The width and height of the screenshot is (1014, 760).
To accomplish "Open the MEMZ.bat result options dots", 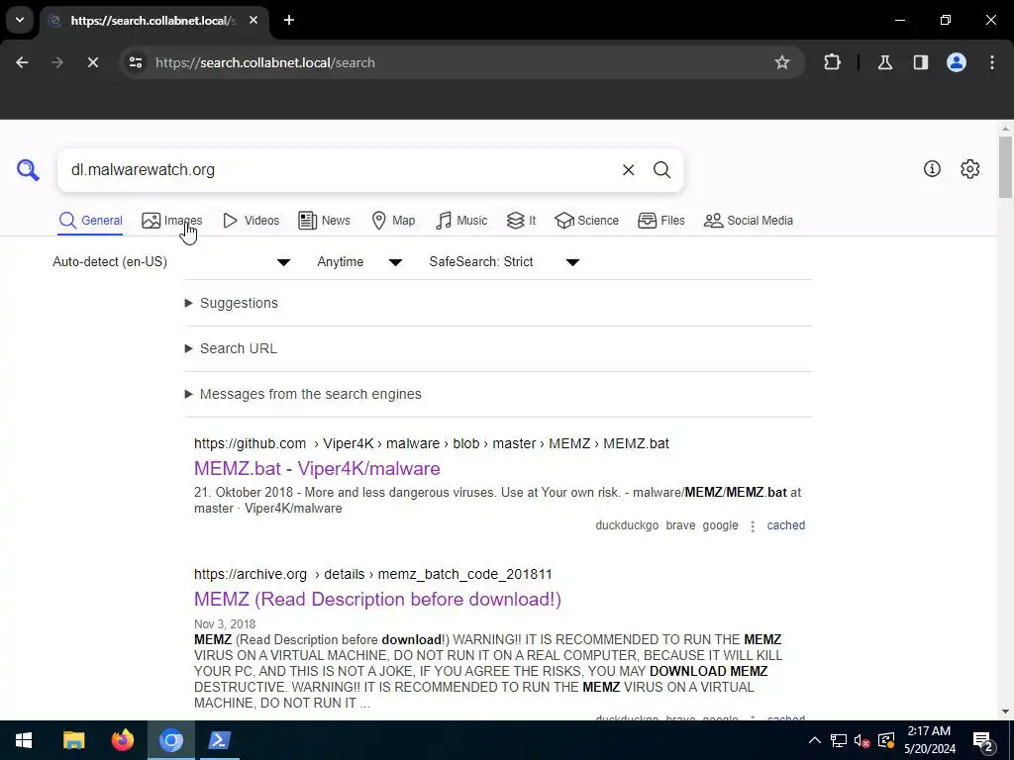I will click(753, 526).
